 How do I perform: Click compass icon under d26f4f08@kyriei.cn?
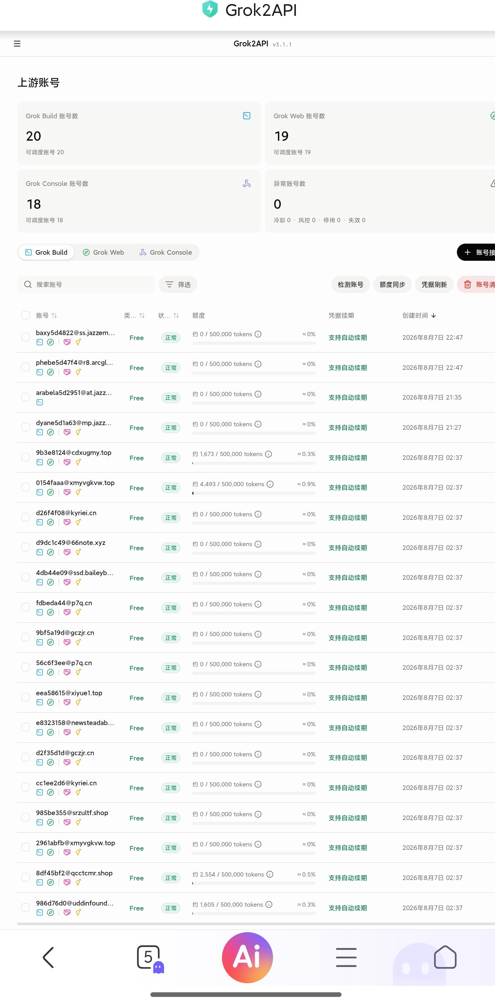(50, 522)
